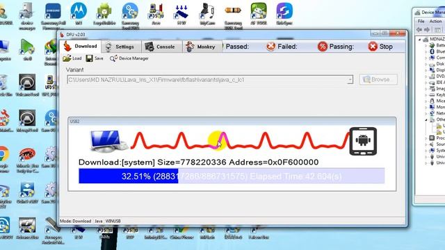445x250 pixels.
Task: Select the Imaging devices tree item
Action: point(437,88)
